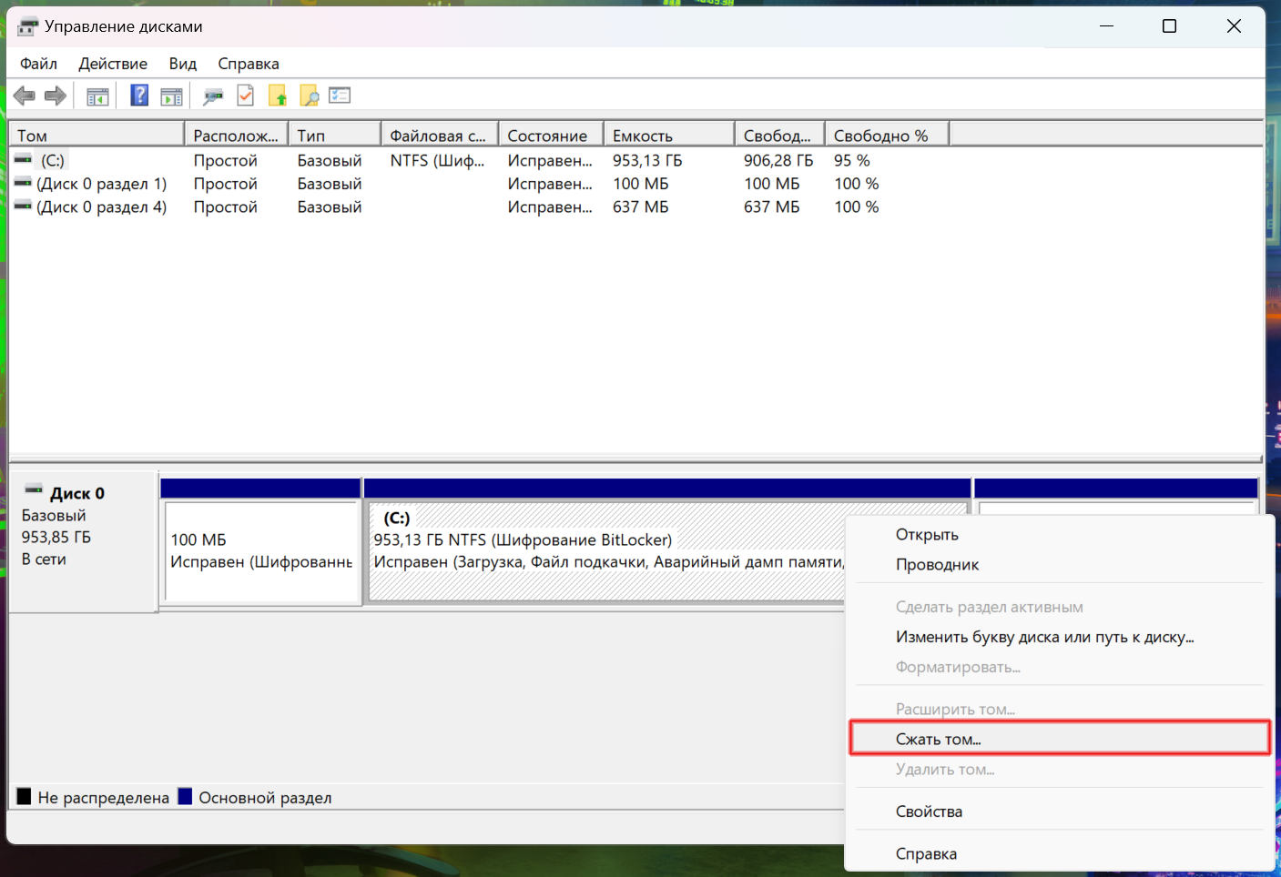Sort by the Свобод... column header
Screen dimensions: 1281x877
click(780, 136)
